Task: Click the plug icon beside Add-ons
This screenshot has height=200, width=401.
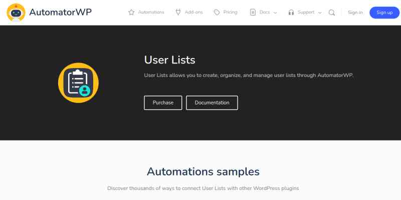Action: pyautogui.click(x=178, y=12)
